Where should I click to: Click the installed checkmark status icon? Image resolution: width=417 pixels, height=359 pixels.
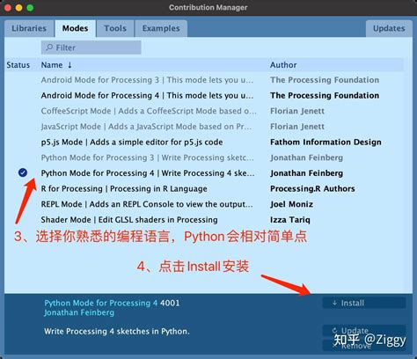coord(23,172)
